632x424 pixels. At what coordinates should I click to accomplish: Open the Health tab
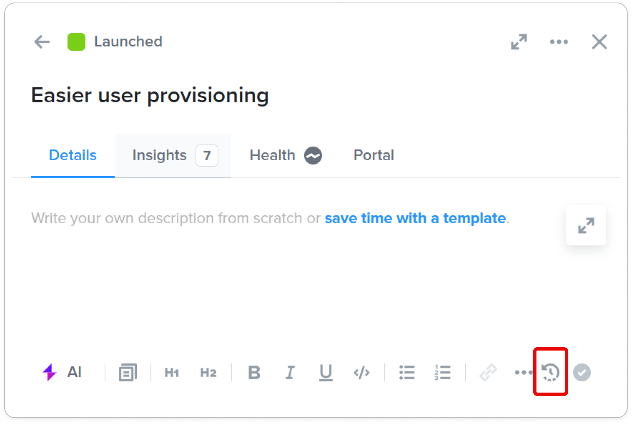pos(286,156)
